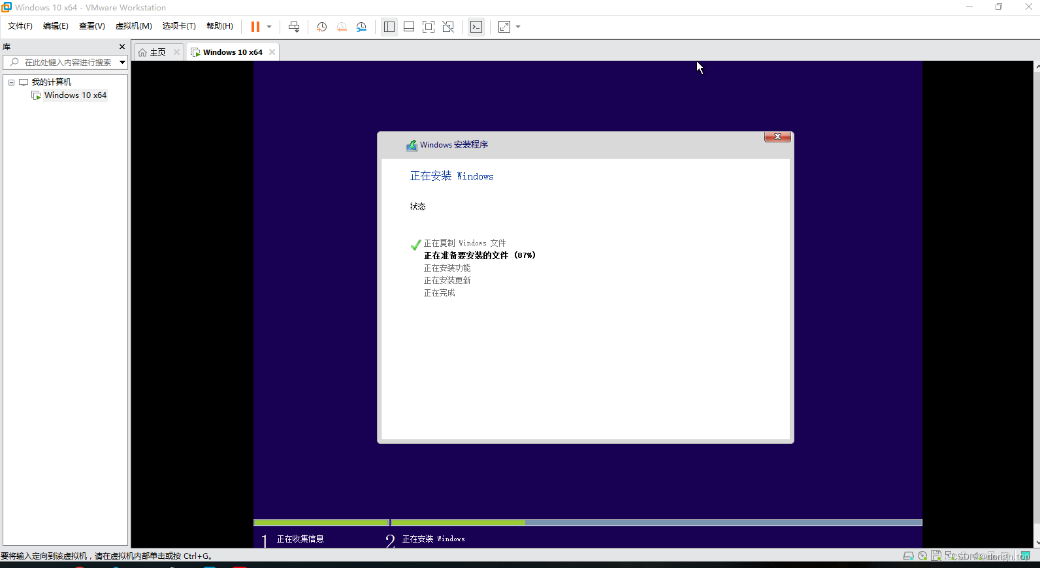
Task: Click the CD/DVD drive status icon
Action: tap(922, 556)
